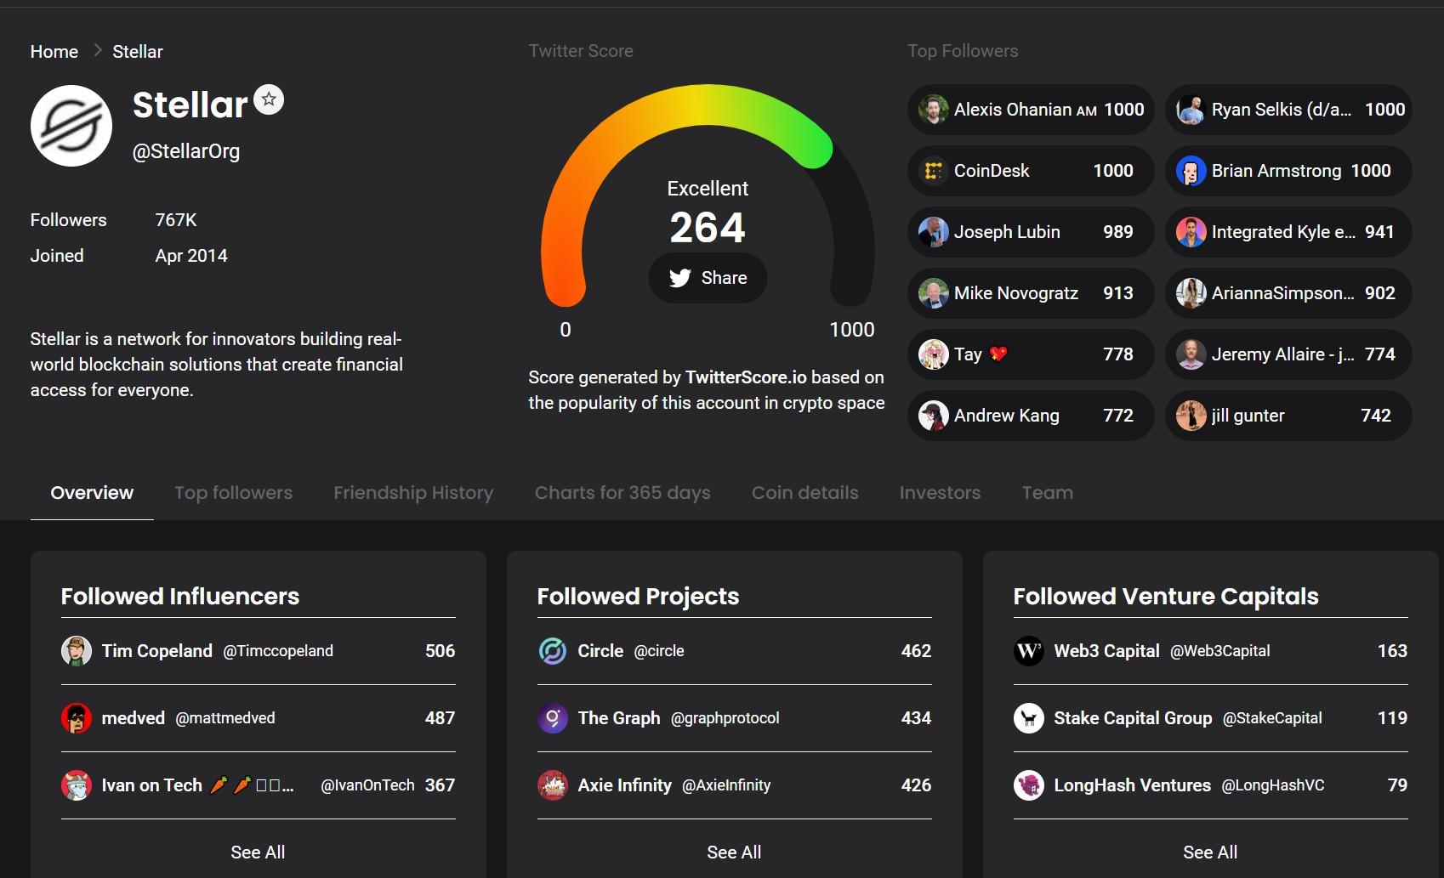1444x878 pixels.
Task: Click the Stellar breadcrumb item
Action: click(x=138, y=52)
